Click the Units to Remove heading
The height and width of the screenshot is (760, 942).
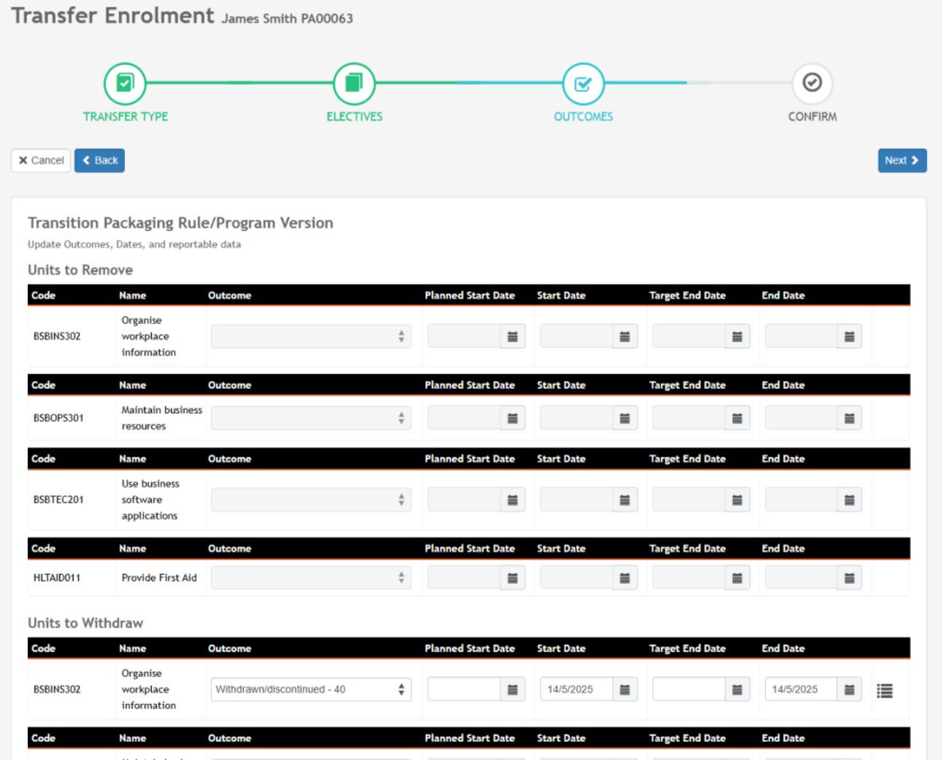point(81,270)
